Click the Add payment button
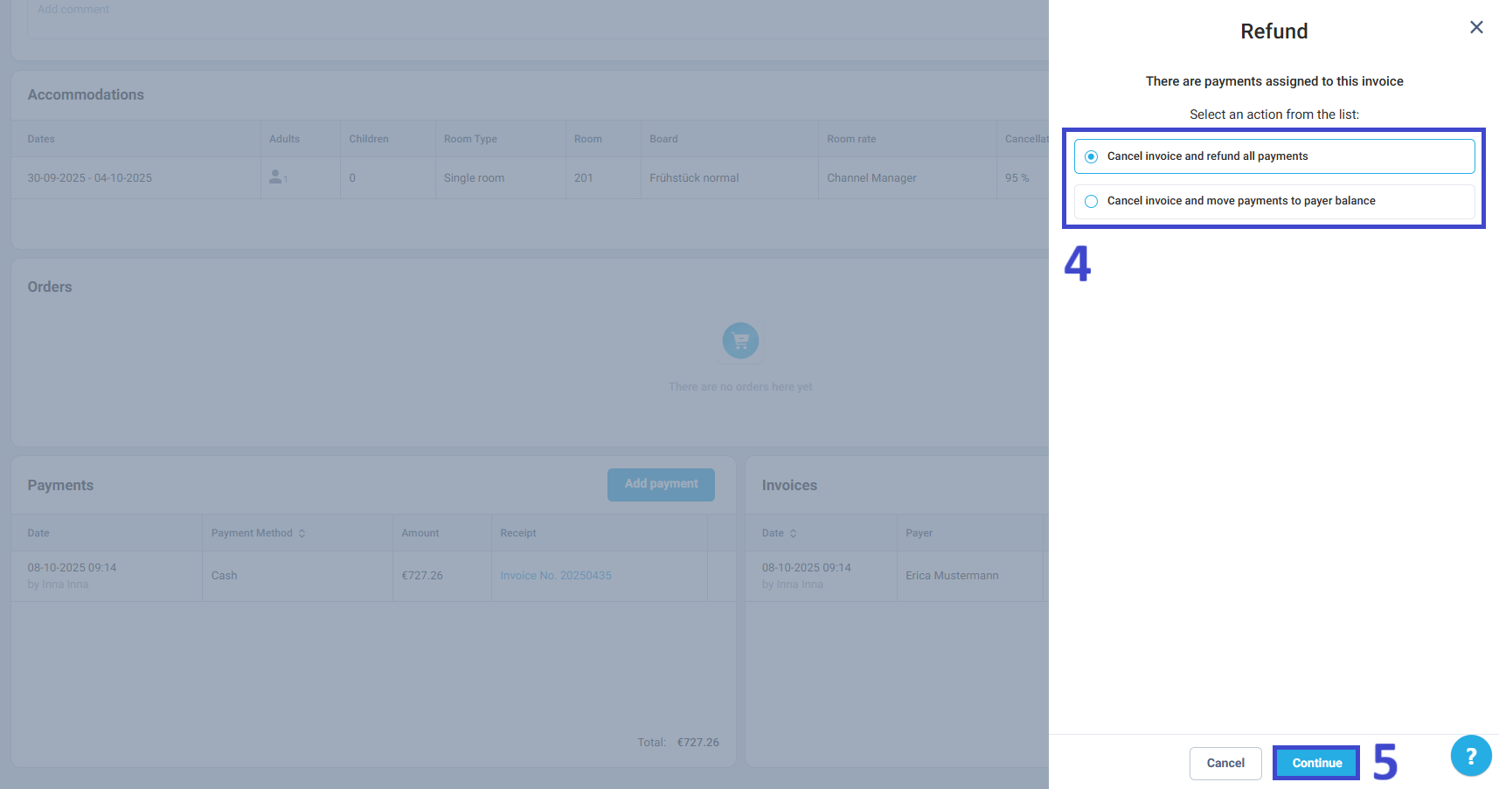 coord(661,484)
